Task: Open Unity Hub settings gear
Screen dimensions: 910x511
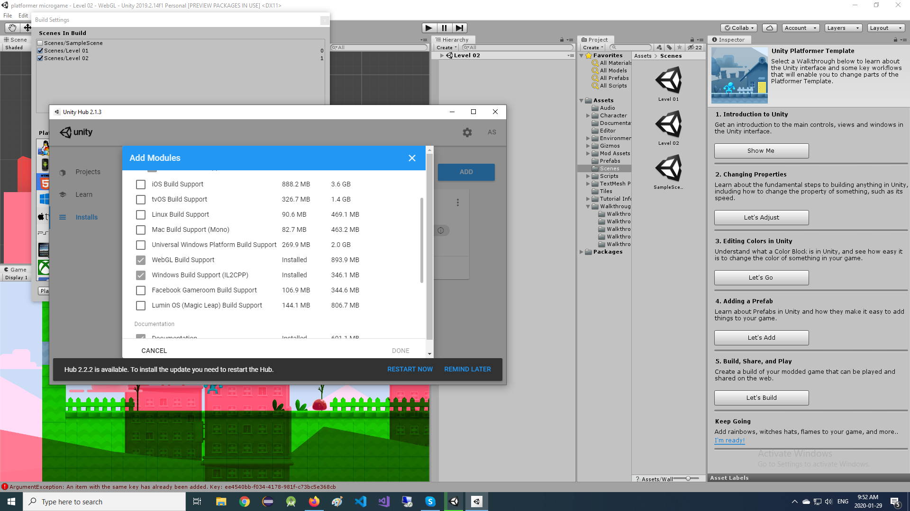Action: click(x=467, y=132)
